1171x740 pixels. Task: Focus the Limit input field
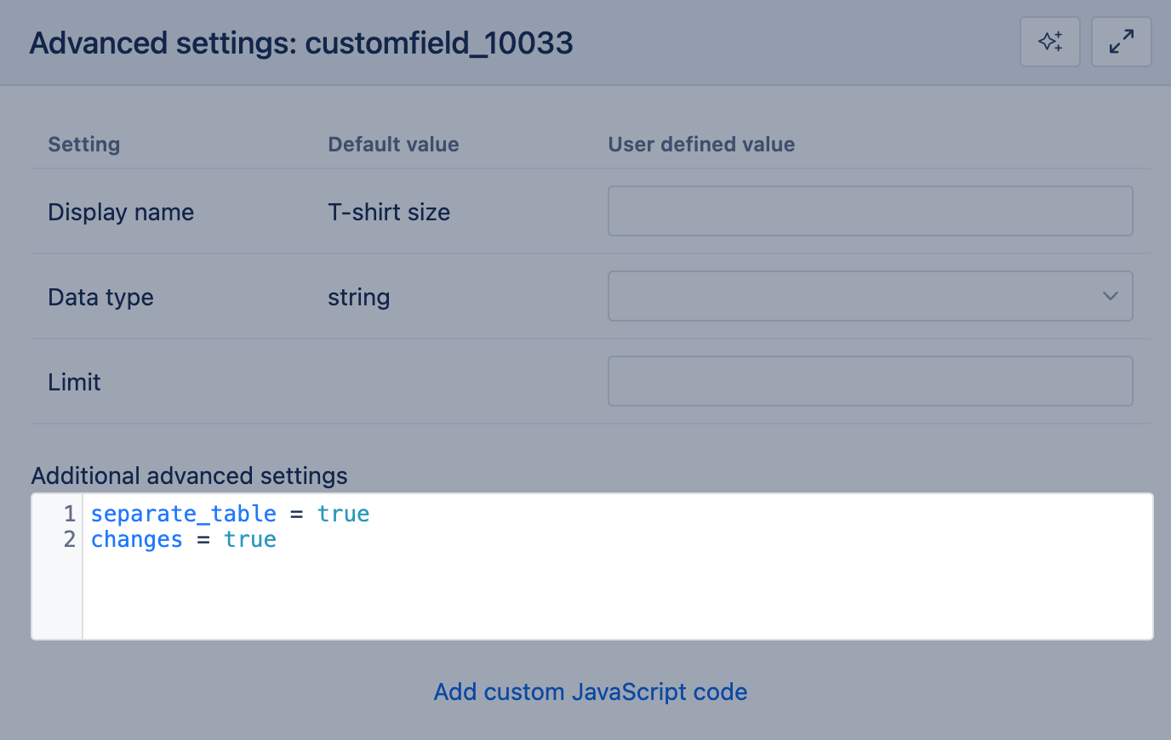[x=870, y=381]
